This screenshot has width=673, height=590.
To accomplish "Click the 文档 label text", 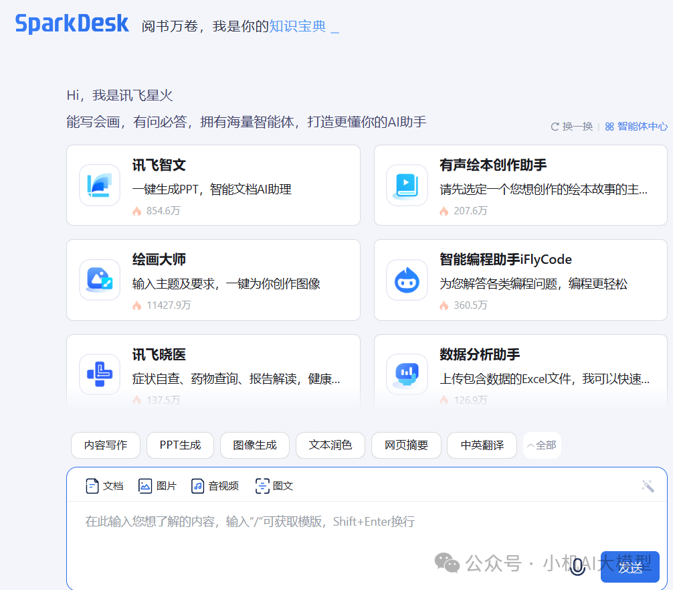I will coord(113,486).
